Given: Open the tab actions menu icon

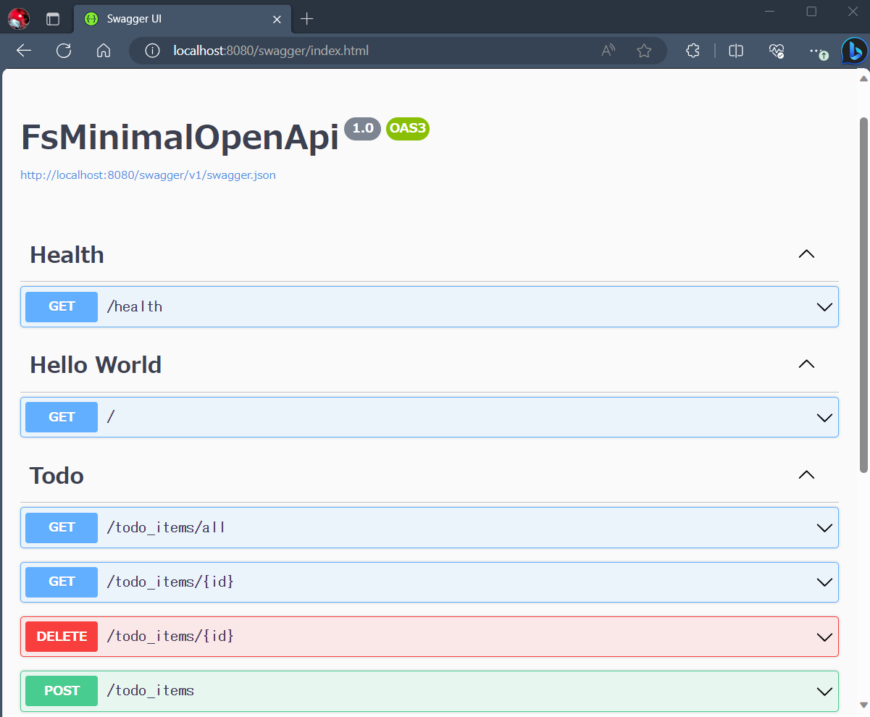Looking at the screenshot, I should pyautogui.click(x=53, y=19).
